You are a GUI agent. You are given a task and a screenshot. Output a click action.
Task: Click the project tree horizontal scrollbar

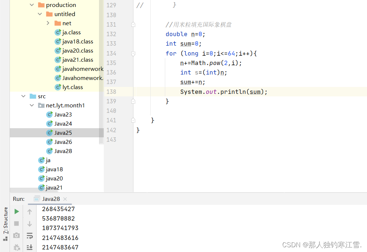click(x=34, y=190)
